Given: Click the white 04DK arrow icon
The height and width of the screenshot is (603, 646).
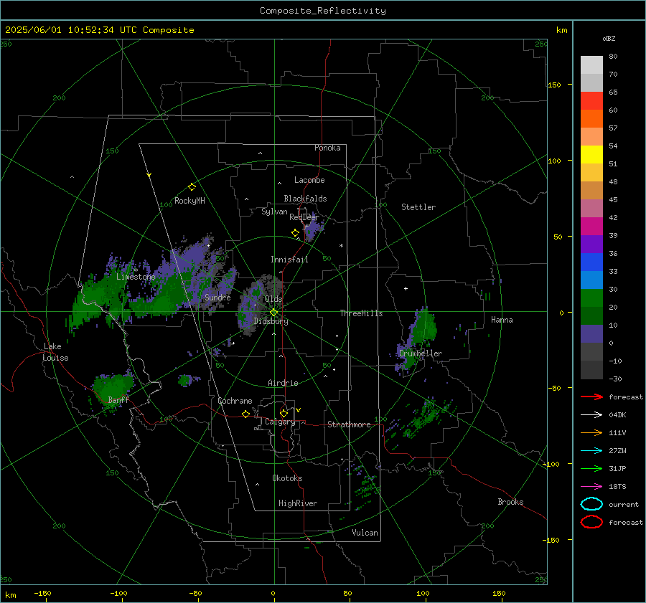Looking at the screenshot, I should pyautogui.click(x=591, y=415).
